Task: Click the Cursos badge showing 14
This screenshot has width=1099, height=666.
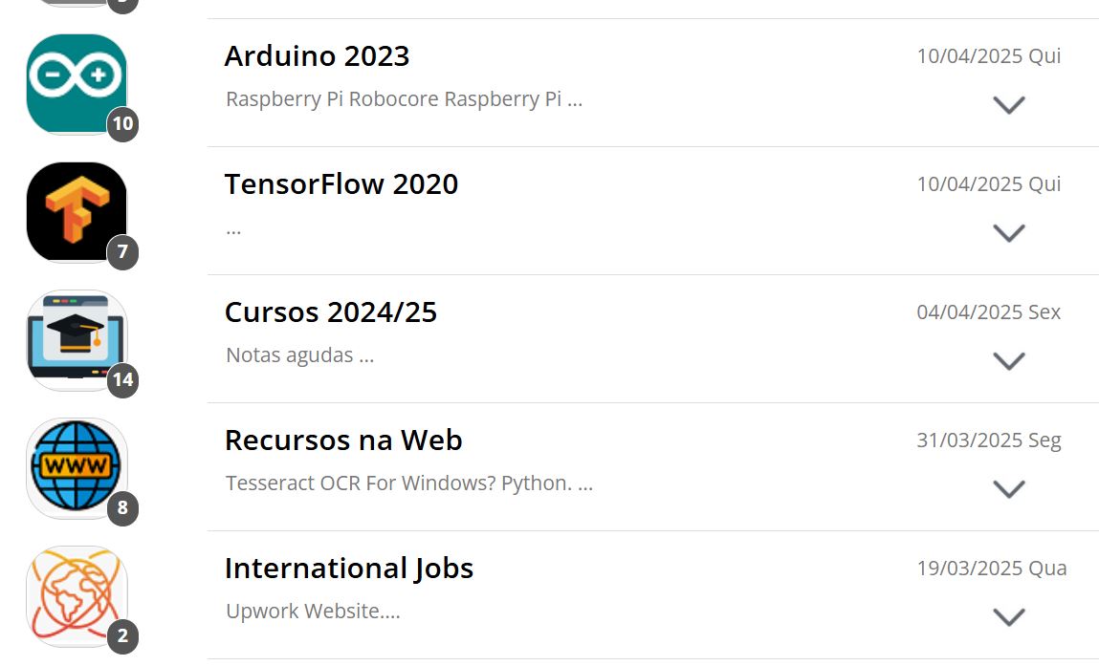Action: 122,380
